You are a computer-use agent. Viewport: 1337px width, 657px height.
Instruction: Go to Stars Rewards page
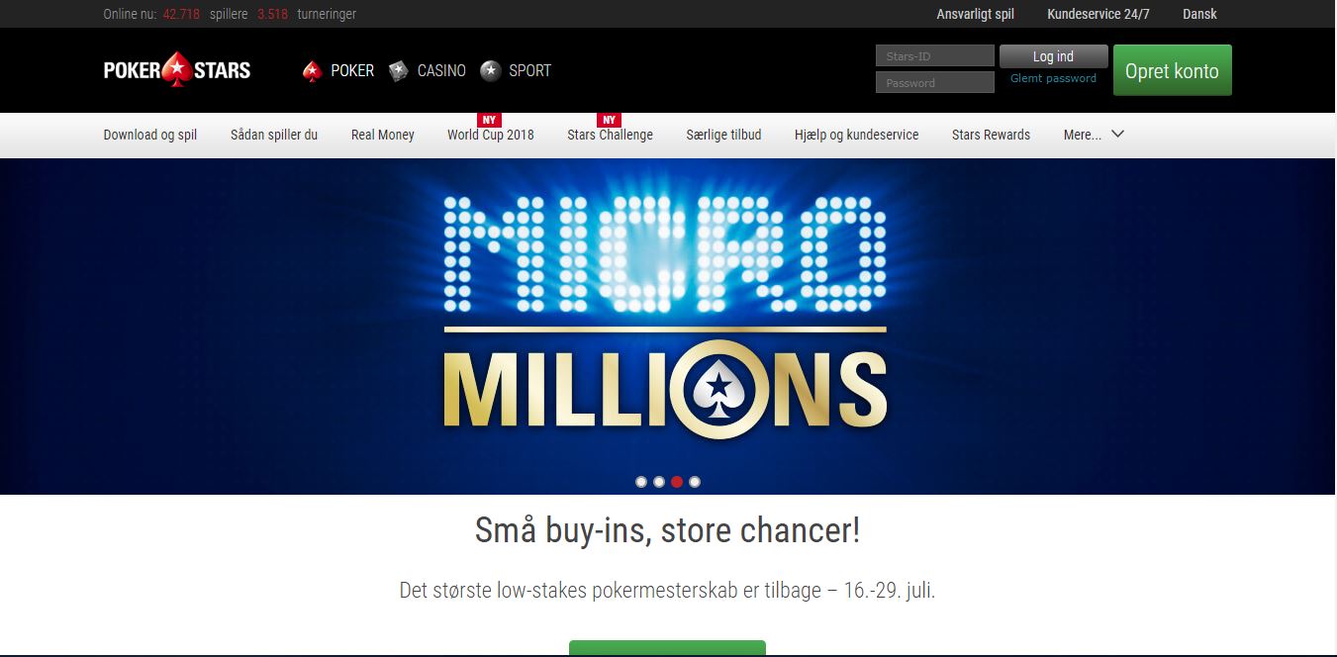click(991, 135)
